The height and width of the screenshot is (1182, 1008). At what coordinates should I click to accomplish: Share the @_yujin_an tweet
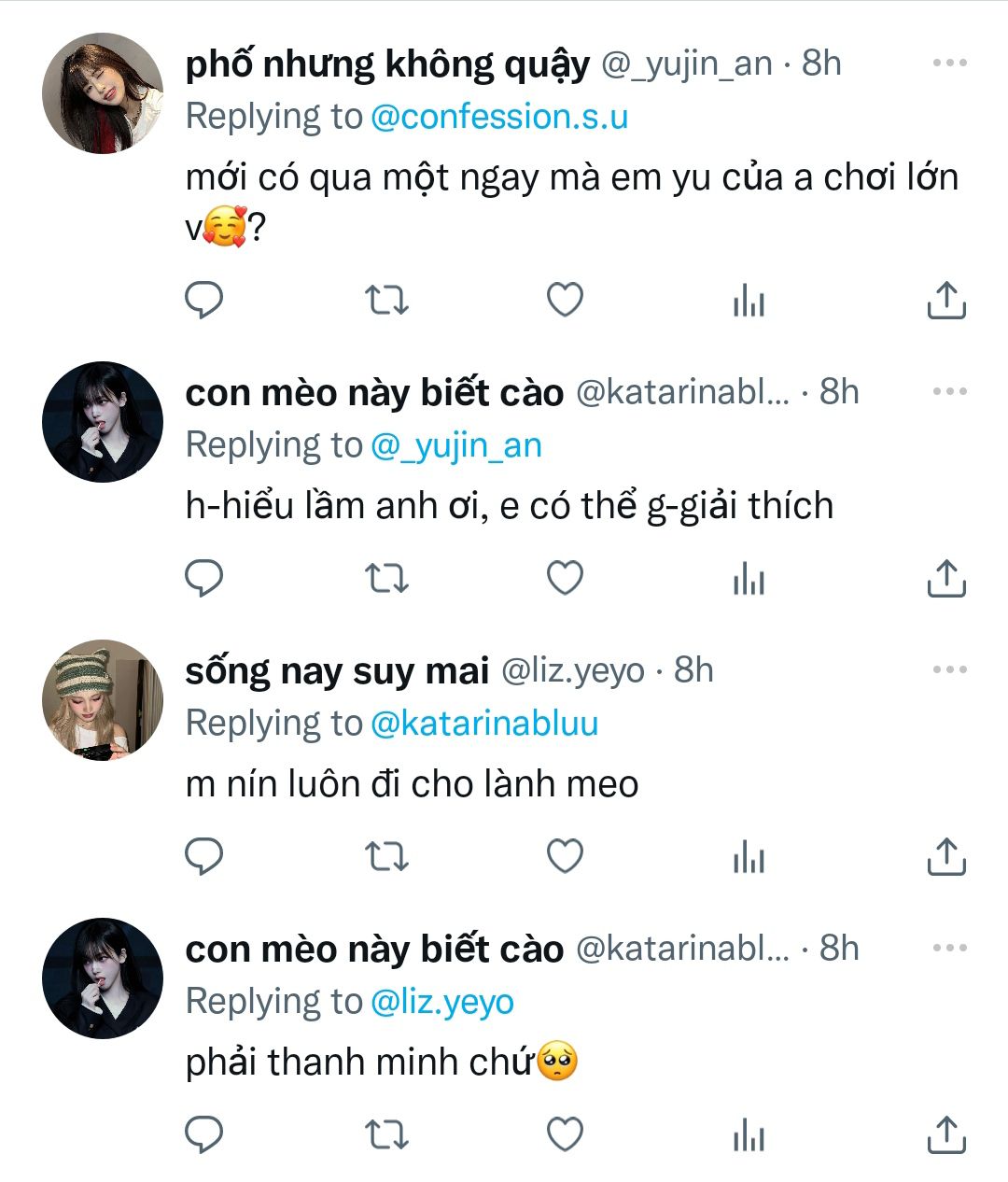tap(945, 301)
